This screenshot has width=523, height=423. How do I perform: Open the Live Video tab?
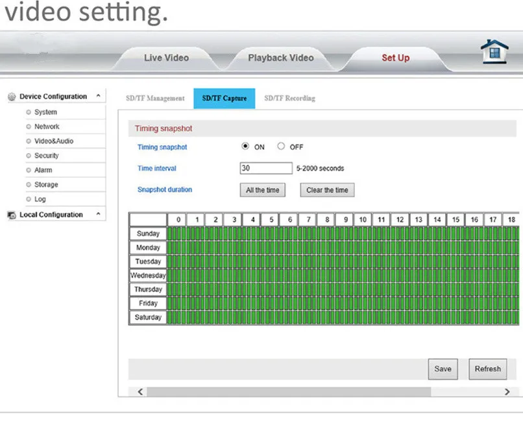coord(167,58)
